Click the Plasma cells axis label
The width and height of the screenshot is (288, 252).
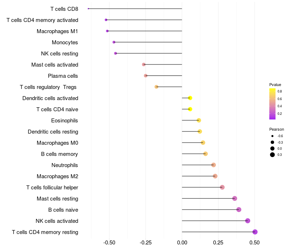pos(63,76)
